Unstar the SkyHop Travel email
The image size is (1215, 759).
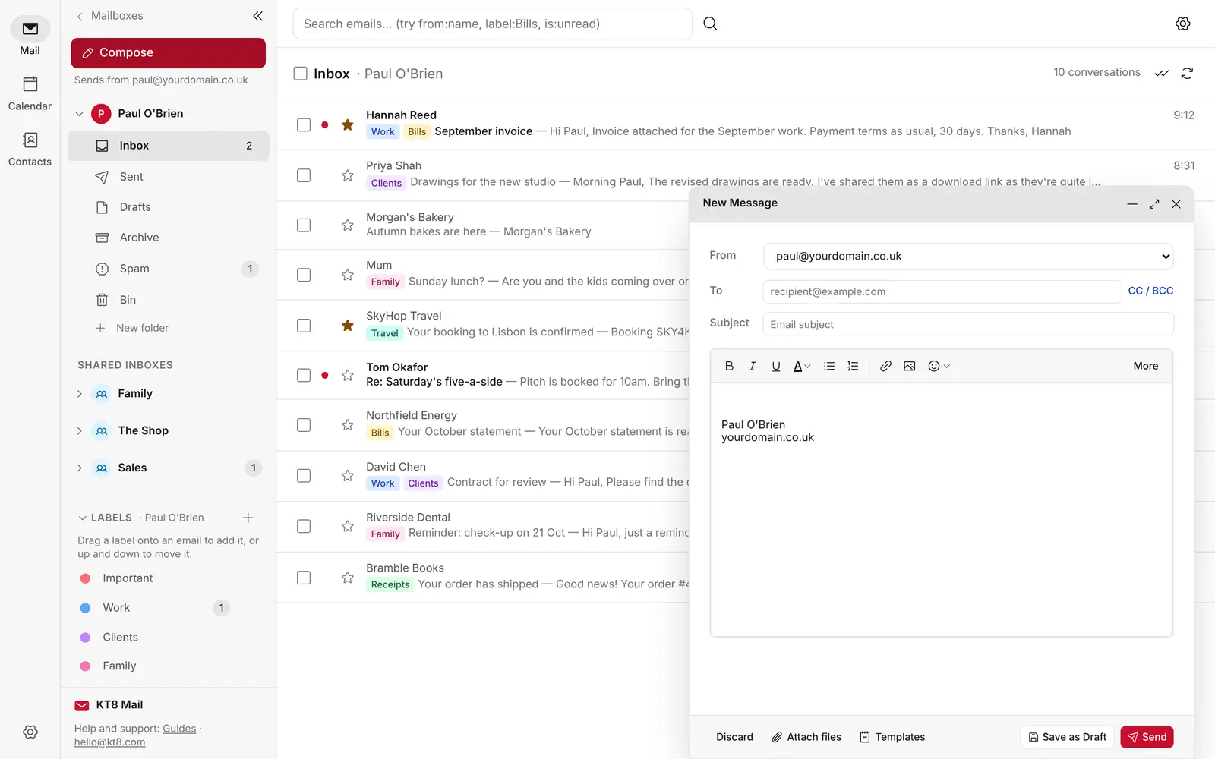coord(348,325)
